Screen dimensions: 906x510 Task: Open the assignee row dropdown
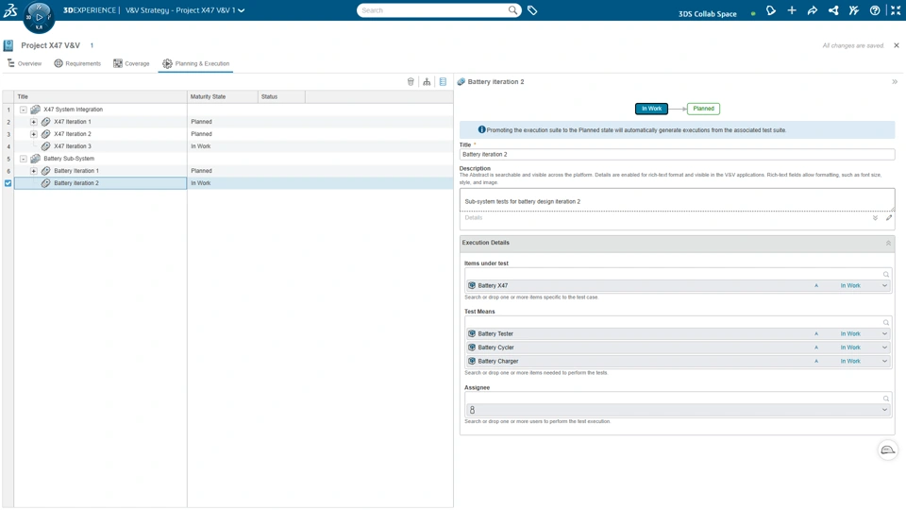pyautogui.click(x=884, y=410)
